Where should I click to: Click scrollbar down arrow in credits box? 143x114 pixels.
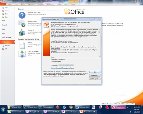click(x=99, y=57)
